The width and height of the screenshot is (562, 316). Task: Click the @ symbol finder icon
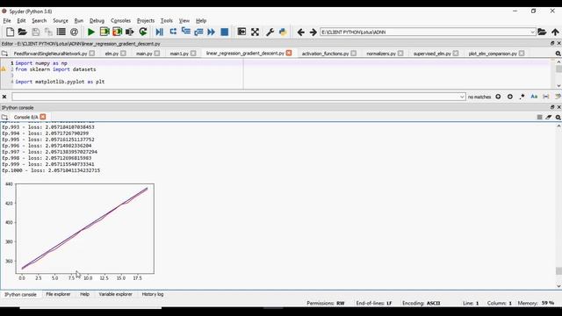click(x=74, y=32)
